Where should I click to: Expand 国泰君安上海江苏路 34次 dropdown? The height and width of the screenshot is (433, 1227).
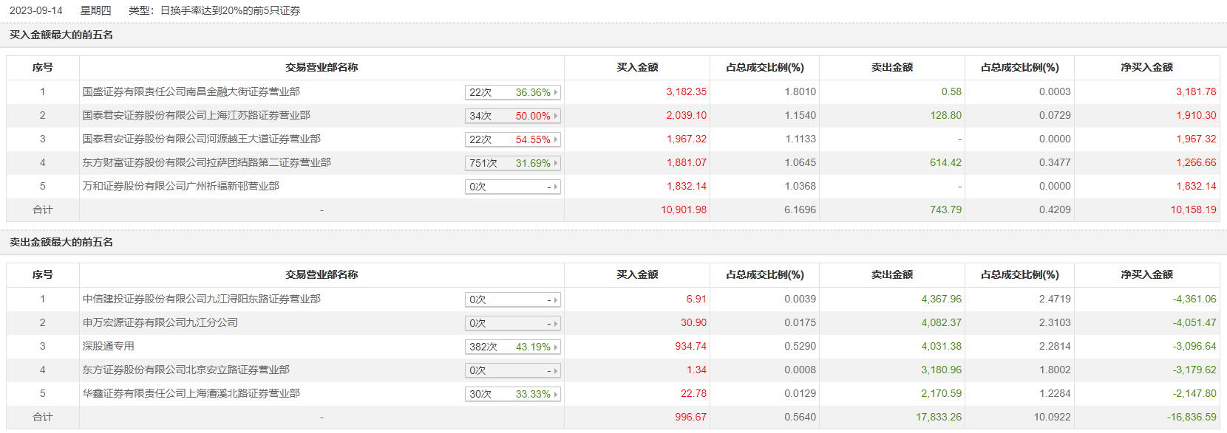pos(512,116)
